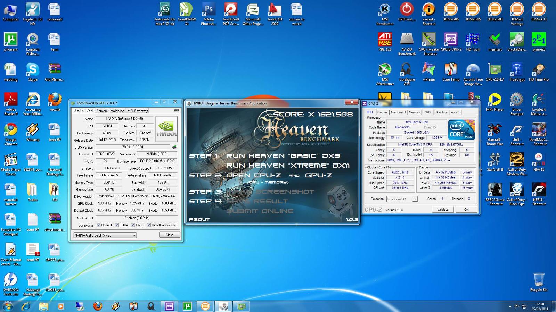Open the HD Tune Pro icon
Image resolution: width=556 pixels, height=312 pixels.
coord(539,72)
